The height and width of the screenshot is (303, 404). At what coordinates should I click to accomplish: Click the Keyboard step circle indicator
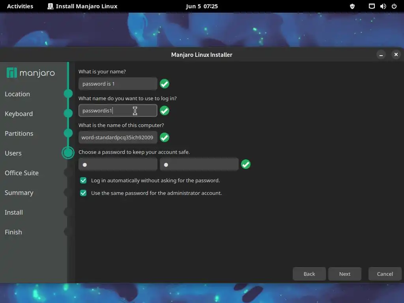(x=68, y=113)
